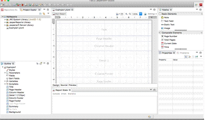The image size is (206, 121).
Task: Click the grid icon left of Zoom In
Action: pyautogui.click(x=122, y=14)
